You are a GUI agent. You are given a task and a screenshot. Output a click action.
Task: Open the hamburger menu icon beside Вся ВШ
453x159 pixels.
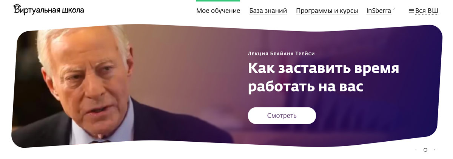pyautogui.click(x=411, y=11)
